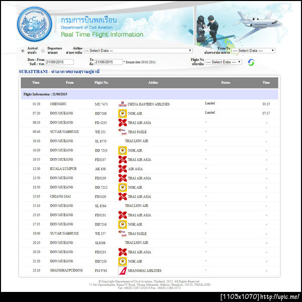This screenshot has width=302, height=302.
Task: Click Thai Air Asia logo on FD3239 row
Action: click(x=122, y=178)
